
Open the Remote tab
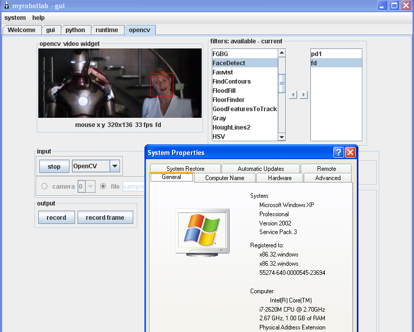pyautogui.click(x=326, y=168)
